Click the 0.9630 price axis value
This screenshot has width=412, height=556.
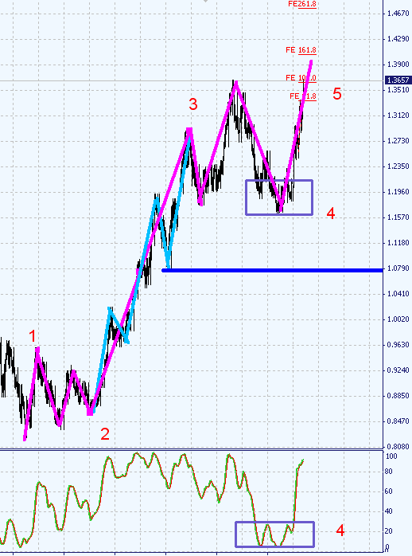point(398,345)
